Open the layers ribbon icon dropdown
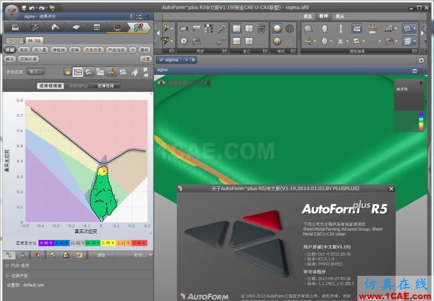The height and width of the screenshot is (301, 434). click(x=415, y=42)
